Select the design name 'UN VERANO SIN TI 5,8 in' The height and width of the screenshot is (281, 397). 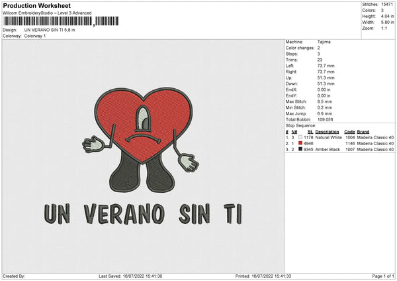coord(50,30)
